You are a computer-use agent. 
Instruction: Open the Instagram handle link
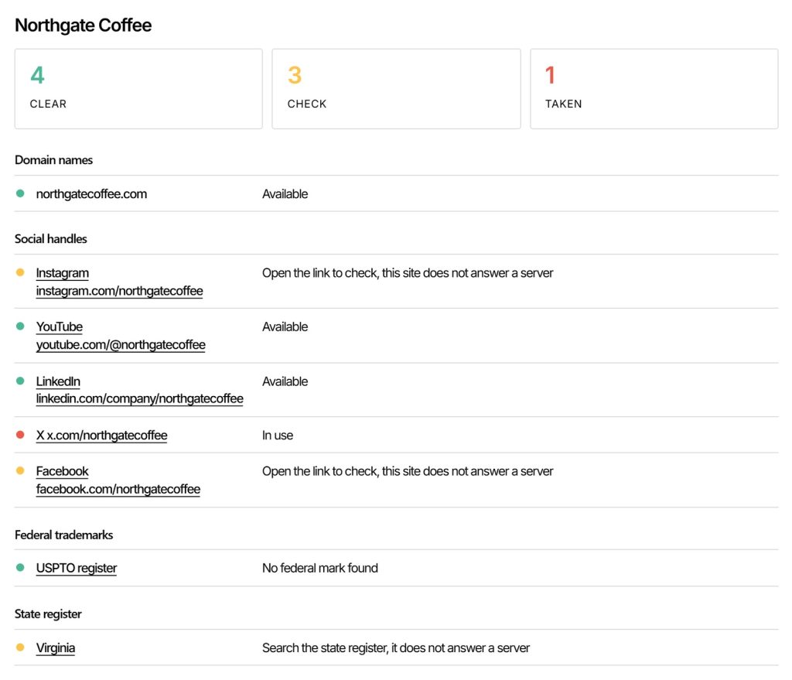coord(62,273)
